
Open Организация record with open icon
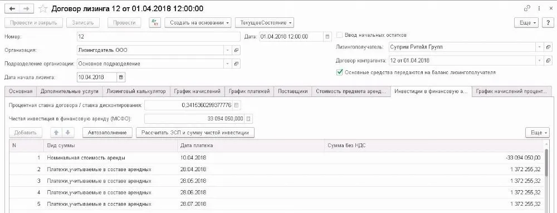coord(236,50)
